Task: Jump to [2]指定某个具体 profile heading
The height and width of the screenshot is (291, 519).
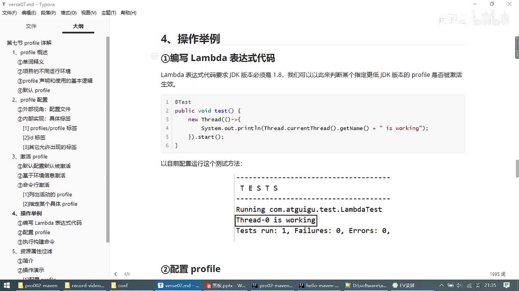Action: pos(50,204)
